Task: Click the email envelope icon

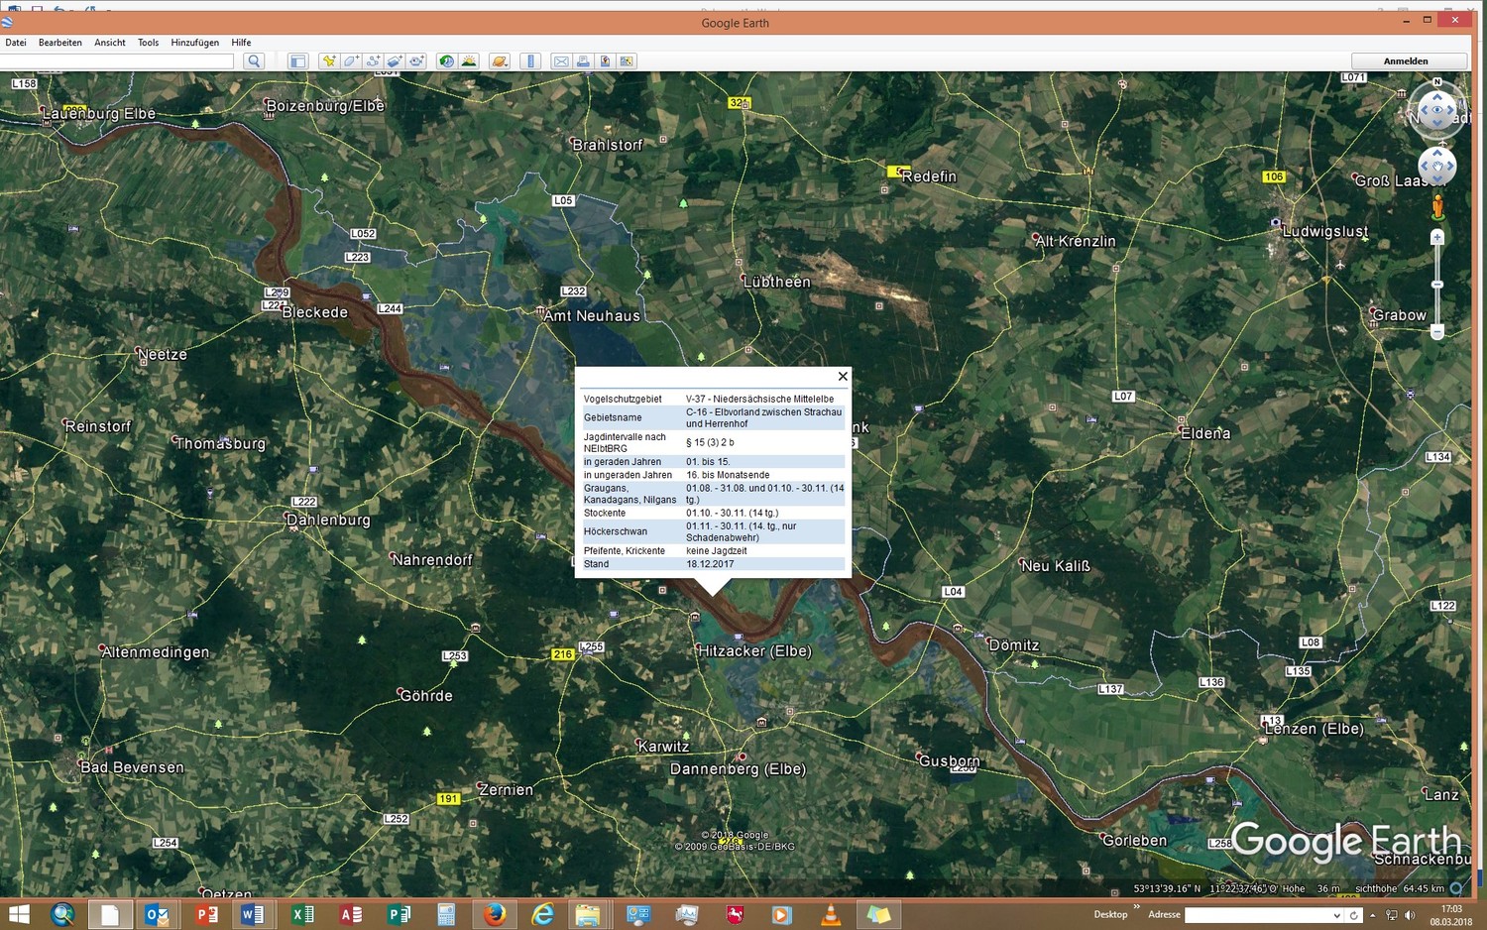Action: tap(561, 61)
